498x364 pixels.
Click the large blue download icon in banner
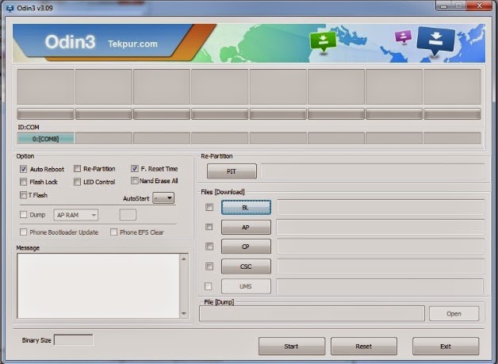click(435, 41)
